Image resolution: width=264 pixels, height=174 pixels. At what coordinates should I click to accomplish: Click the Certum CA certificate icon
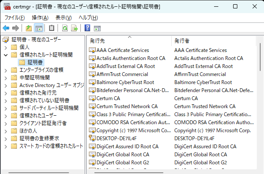point(92,98)
